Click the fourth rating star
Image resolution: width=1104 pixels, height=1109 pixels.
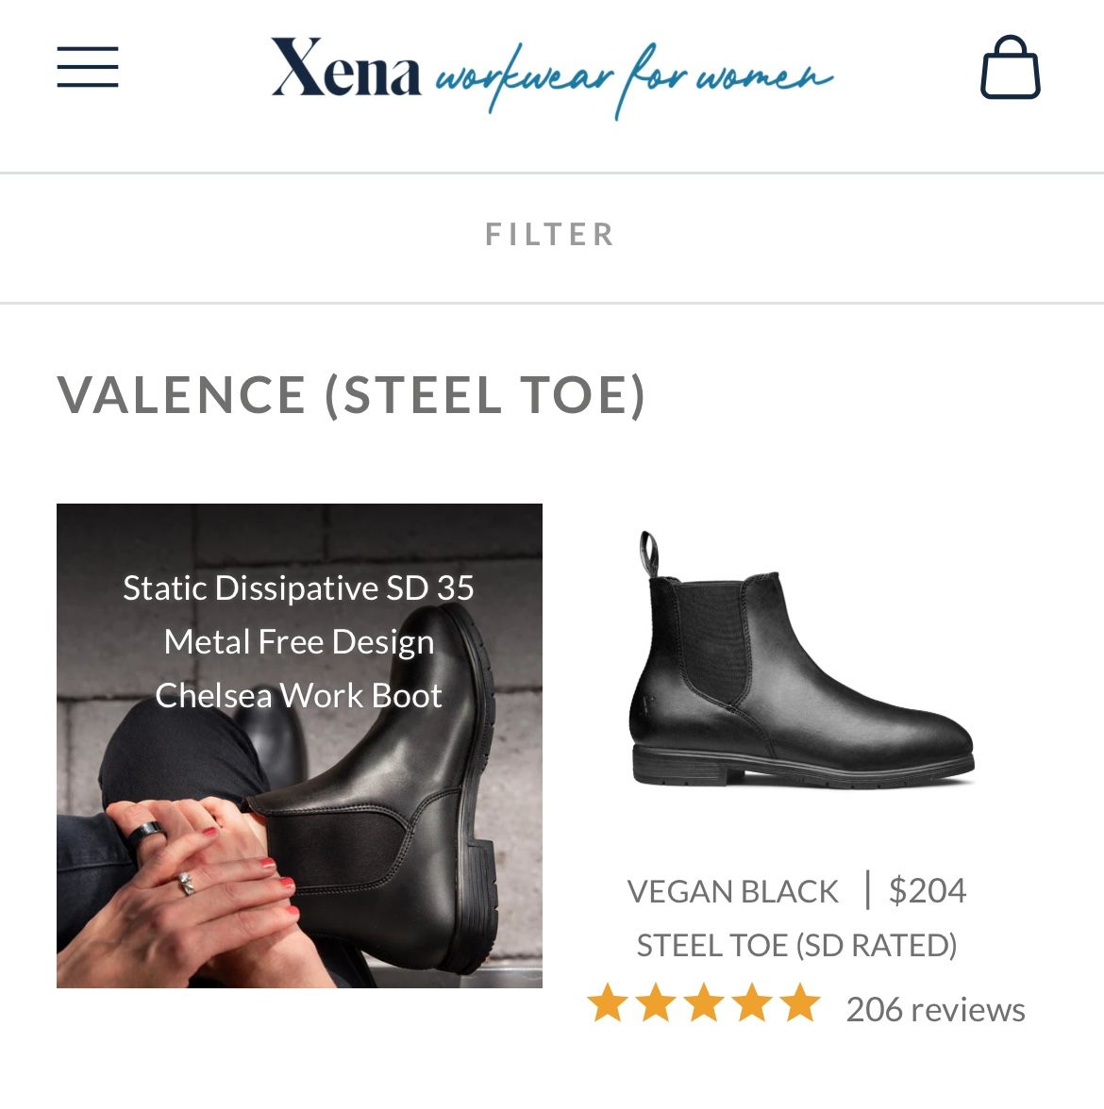point(752,1003)
